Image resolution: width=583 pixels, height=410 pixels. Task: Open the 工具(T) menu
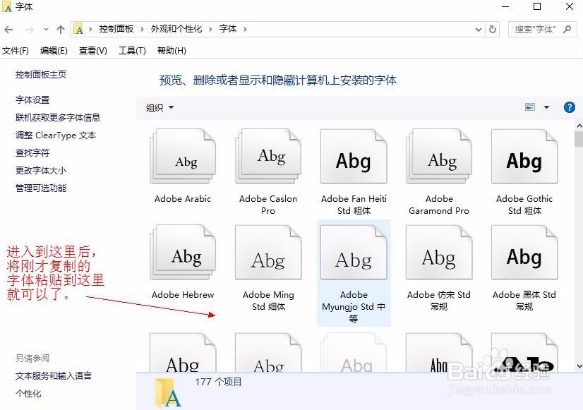(132, 51)
